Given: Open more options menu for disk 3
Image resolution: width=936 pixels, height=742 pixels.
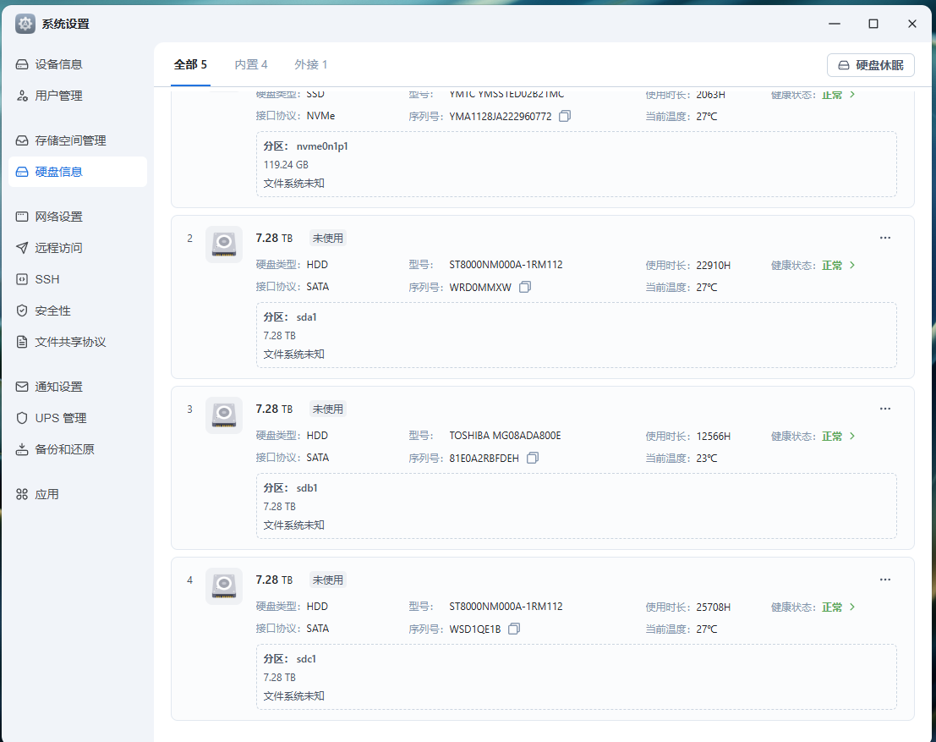Looking at the screenshot, I should pos(884,409).
